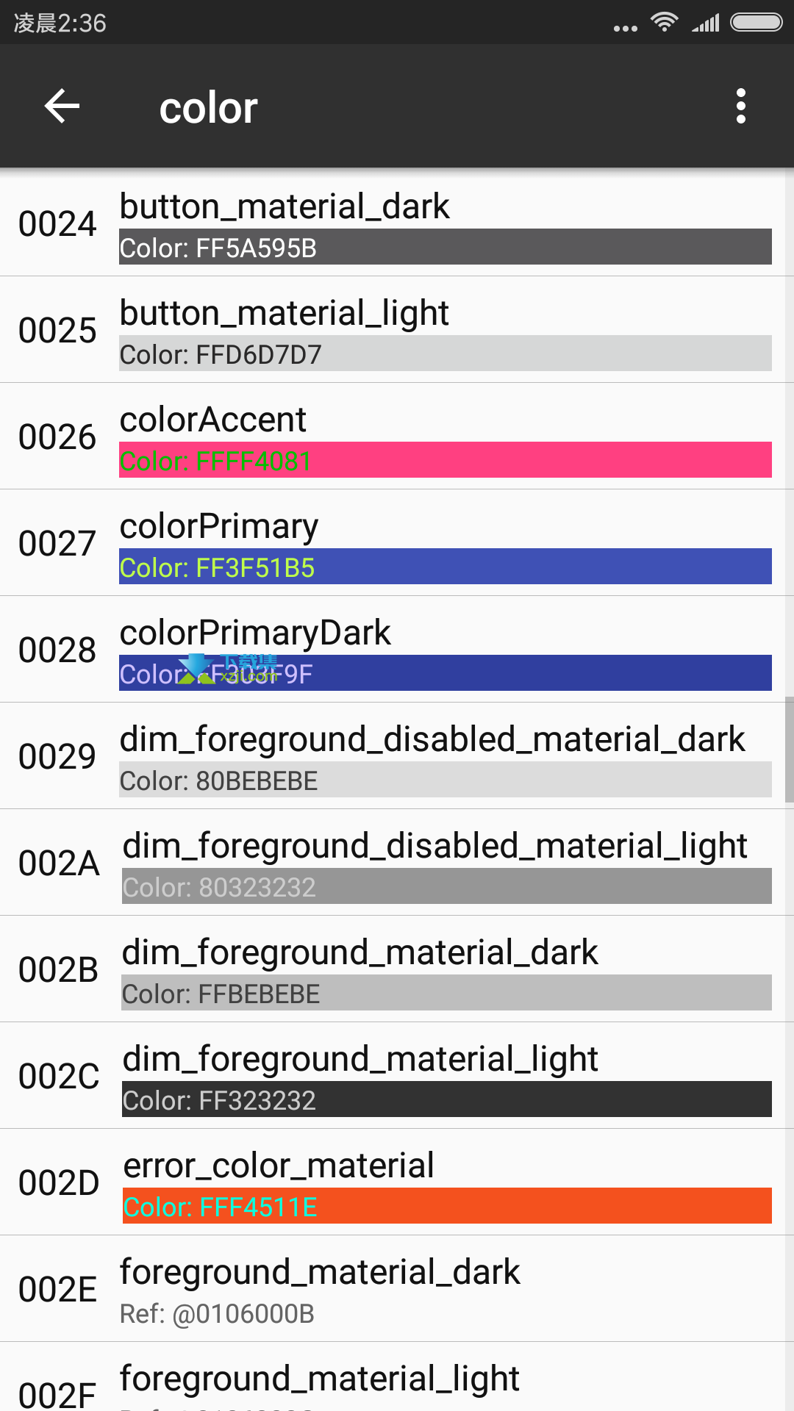Viewport: 794px width, 1411px height.
Task: Select dim_foreground_material_light entry
Action: pyautogui.click(x=397, y=1076)
